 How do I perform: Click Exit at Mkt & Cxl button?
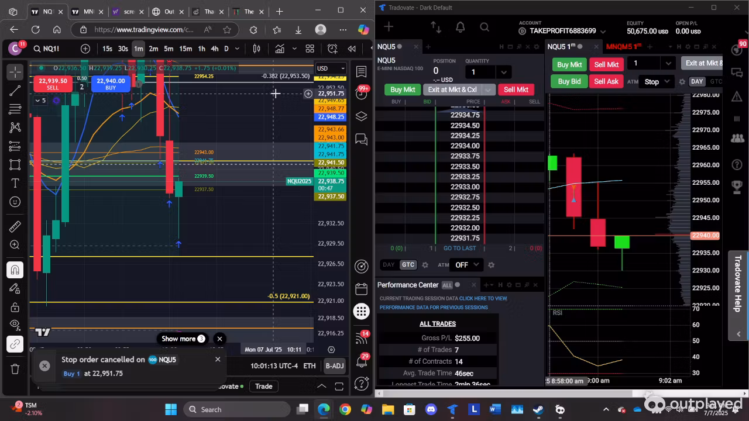[x=452, y=89]
